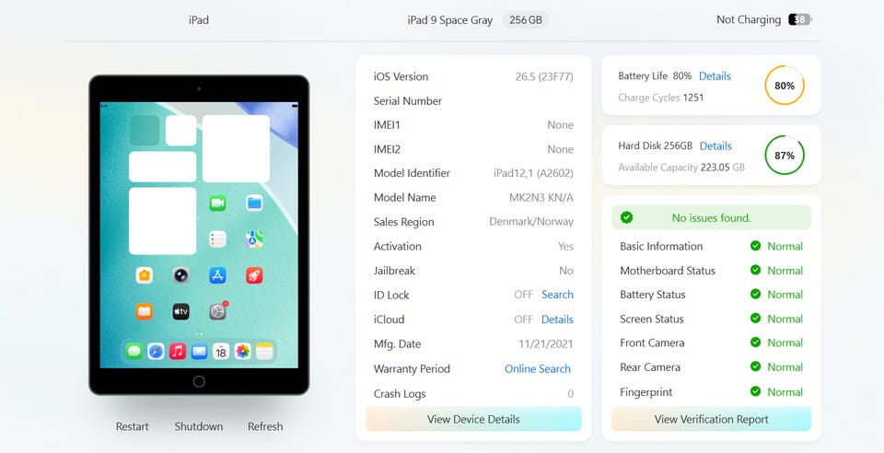This screenshot has height=453, width=884.
Task: Click the green check icon beside No issues found
Action: tap(626, 217)
